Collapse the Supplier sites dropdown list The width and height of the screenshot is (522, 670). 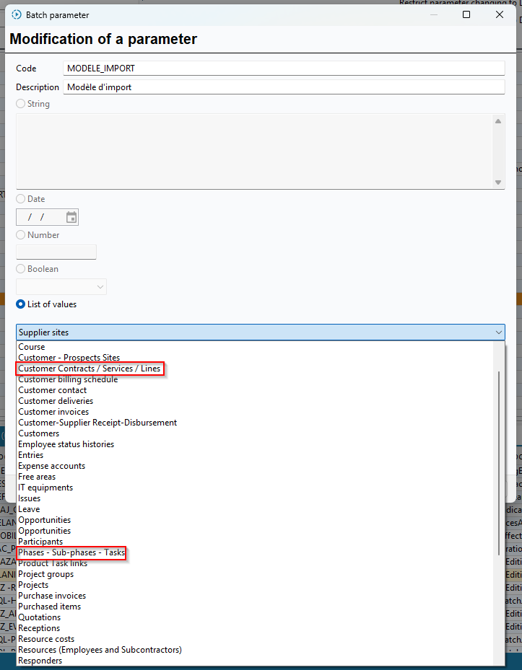pyautogui.click(x=498, y=332)
